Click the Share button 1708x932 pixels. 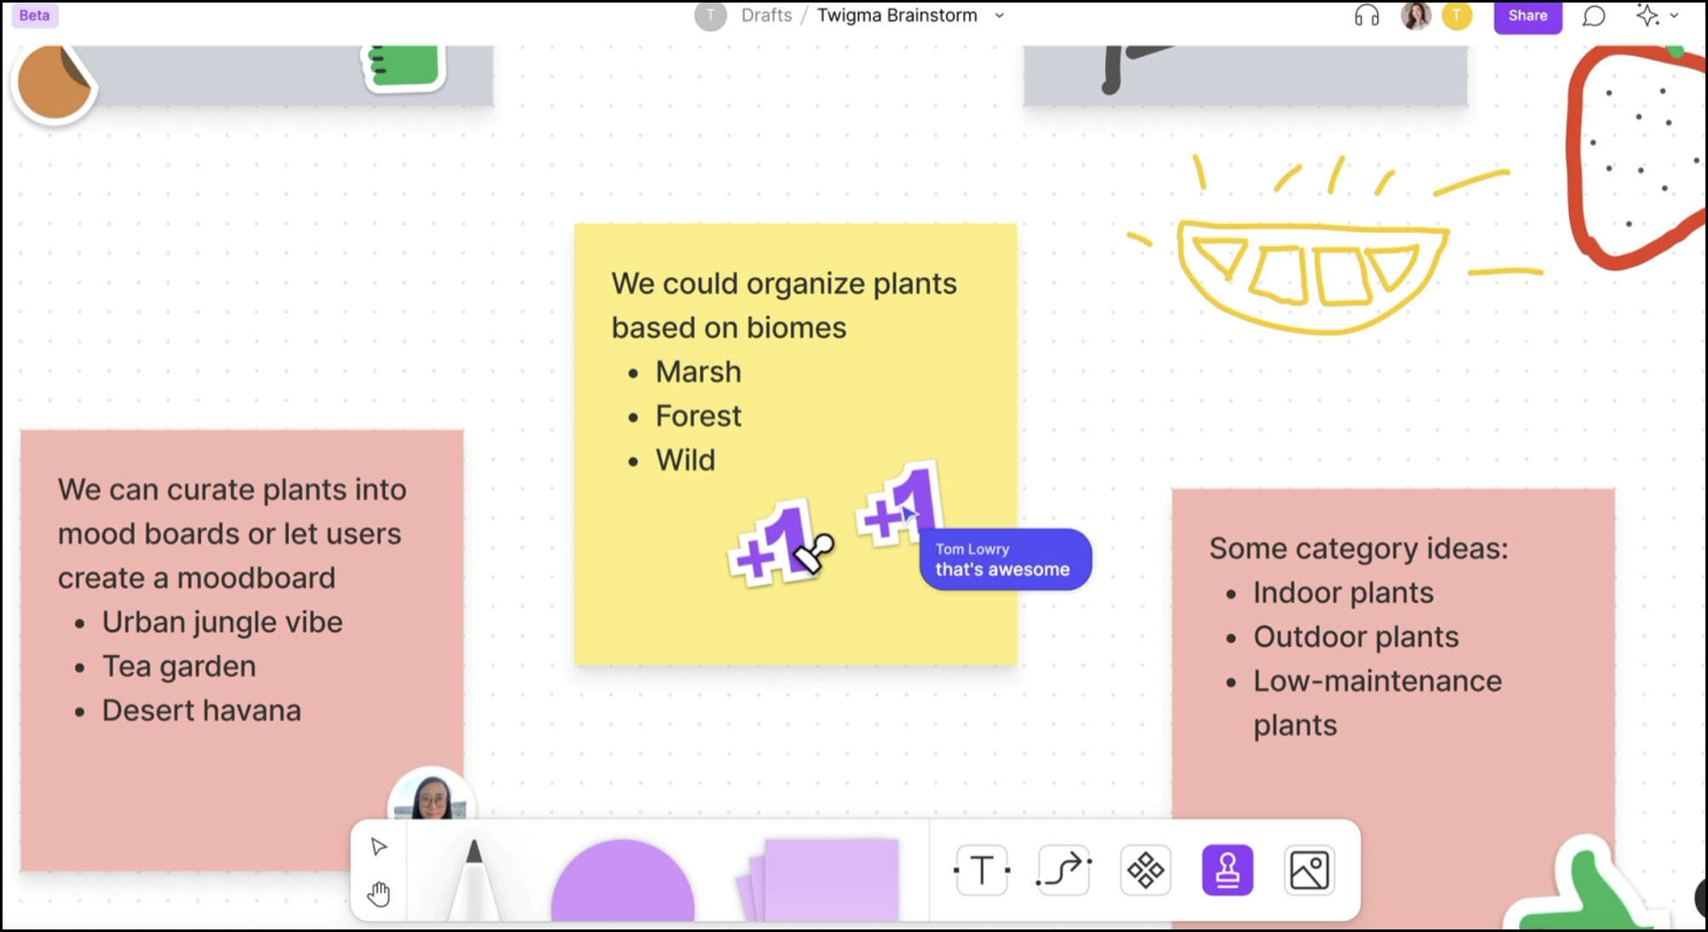[1527, 16]
